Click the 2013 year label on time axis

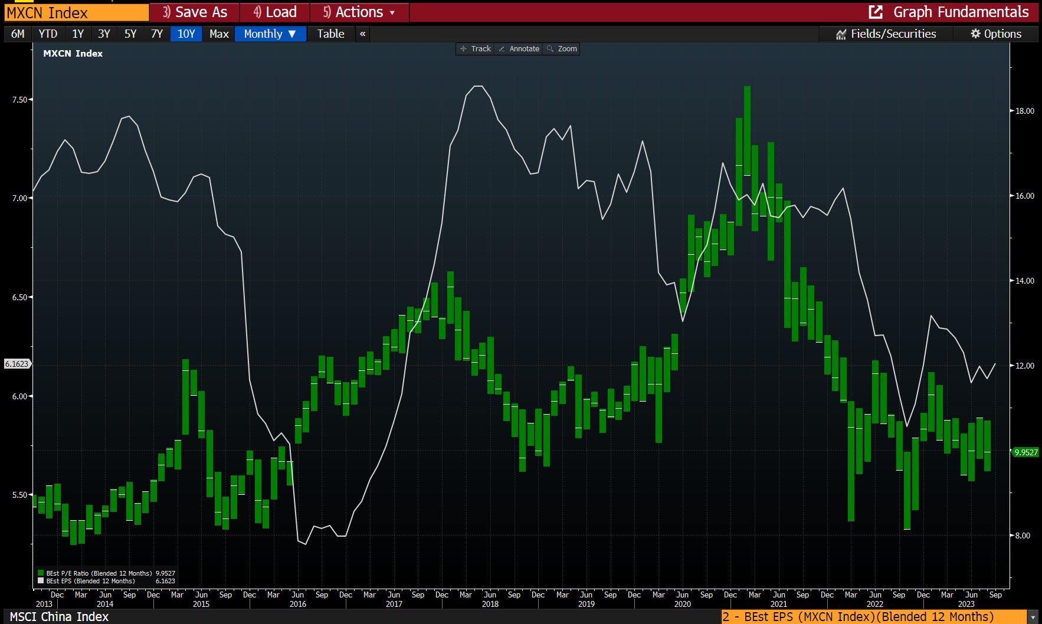(44, 604)
